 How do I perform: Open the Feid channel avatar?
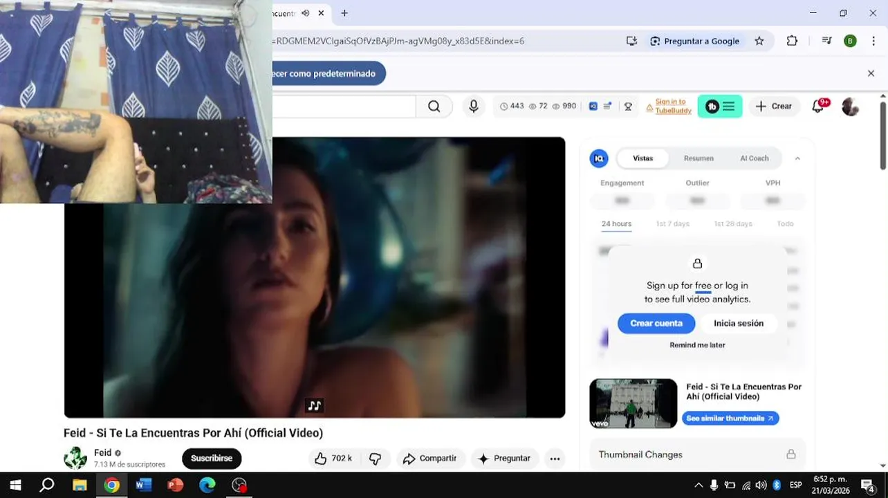75,458
